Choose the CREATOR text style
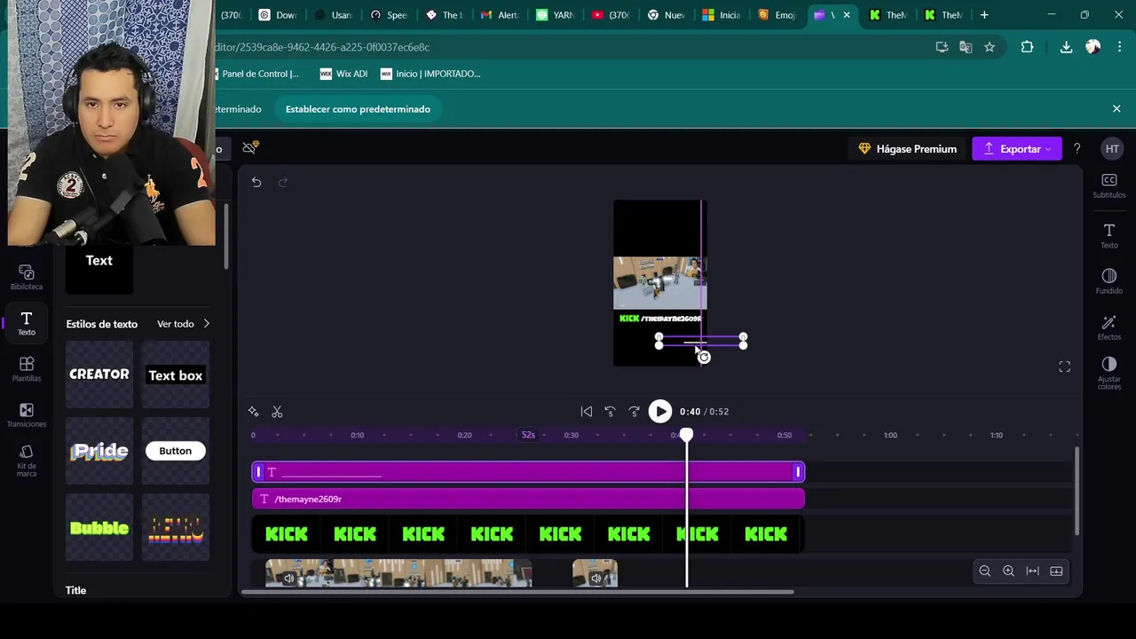This screenshot has height=639, width=1136. pyautogui.click(x=99, y=375)
